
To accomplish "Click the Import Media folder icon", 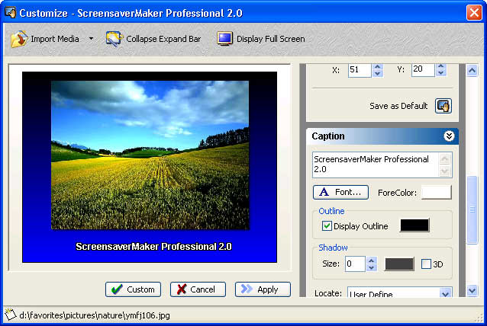I will click(x=19, y=39).
